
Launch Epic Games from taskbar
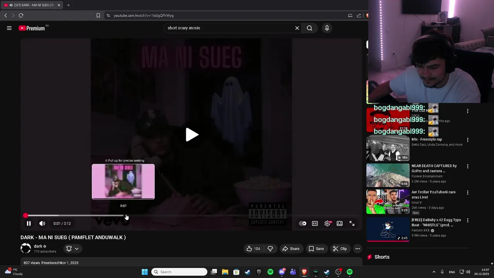(x=259, y=272)
